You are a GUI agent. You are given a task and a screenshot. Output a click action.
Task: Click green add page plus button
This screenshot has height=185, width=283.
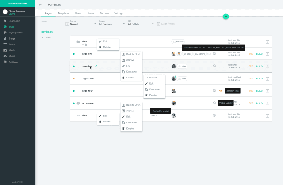pos(226,17)
